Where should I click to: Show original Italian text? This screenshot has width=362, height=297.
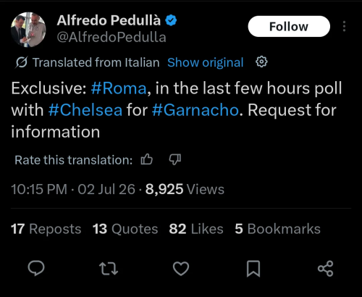206,62
